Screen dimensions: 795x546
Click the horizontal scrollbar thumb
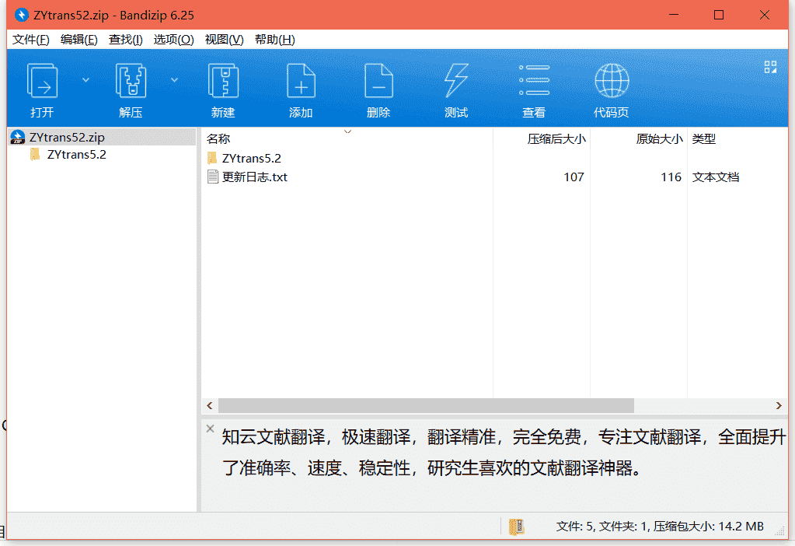426,405
